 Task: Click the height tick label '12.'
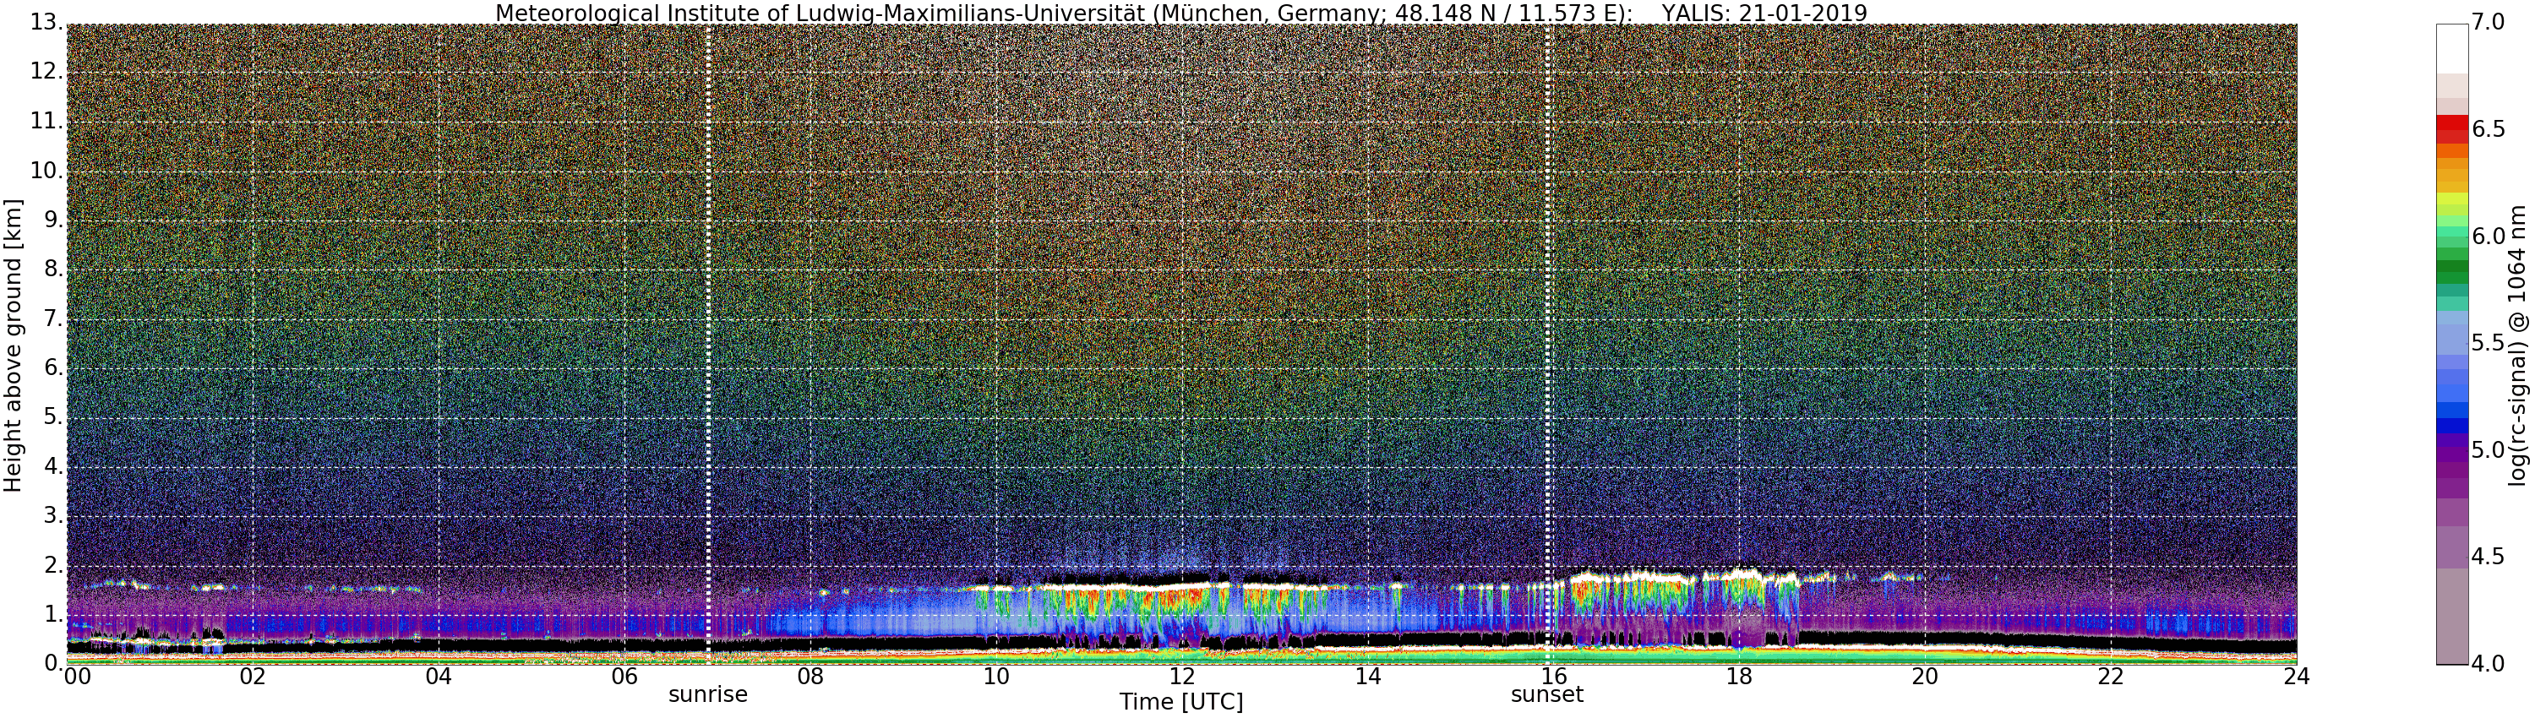(x=46, y=72)
